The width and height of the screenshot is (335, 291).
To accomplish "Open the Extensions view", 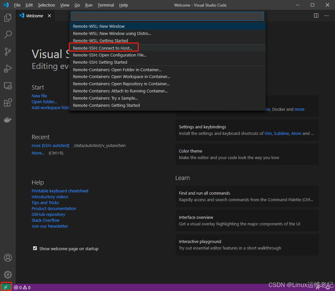I will click(8, 103).
